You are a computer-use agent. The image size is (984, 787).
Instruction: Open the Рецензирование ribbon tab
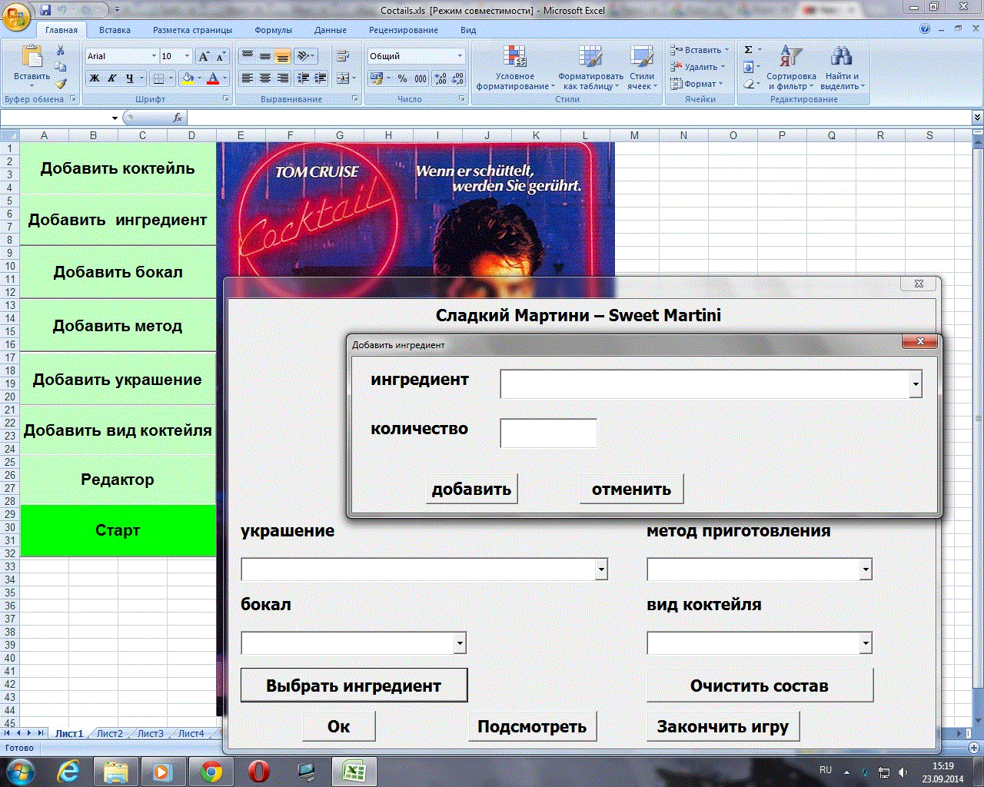coord(404,30)
